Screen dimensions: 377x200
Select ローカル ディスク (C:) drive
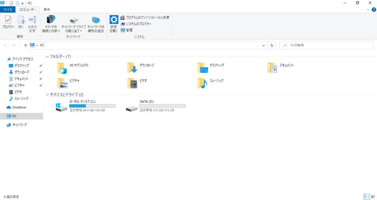point(86,106)
